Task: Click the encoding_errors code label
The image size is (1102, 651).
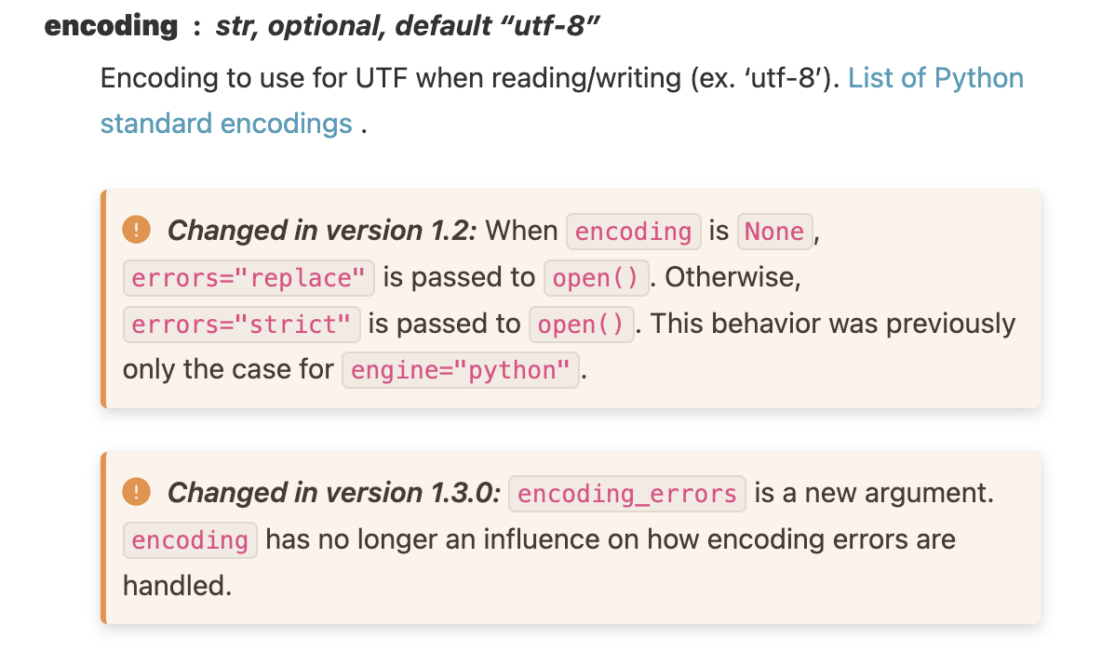Action: coord(627,494)
